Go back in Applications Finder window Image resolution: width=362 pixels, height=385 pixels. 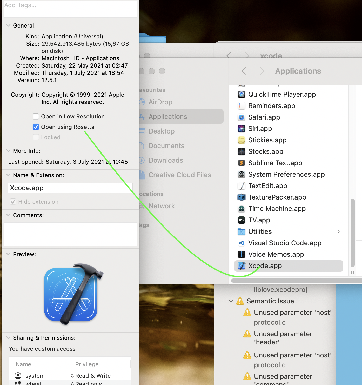[244, 71]
